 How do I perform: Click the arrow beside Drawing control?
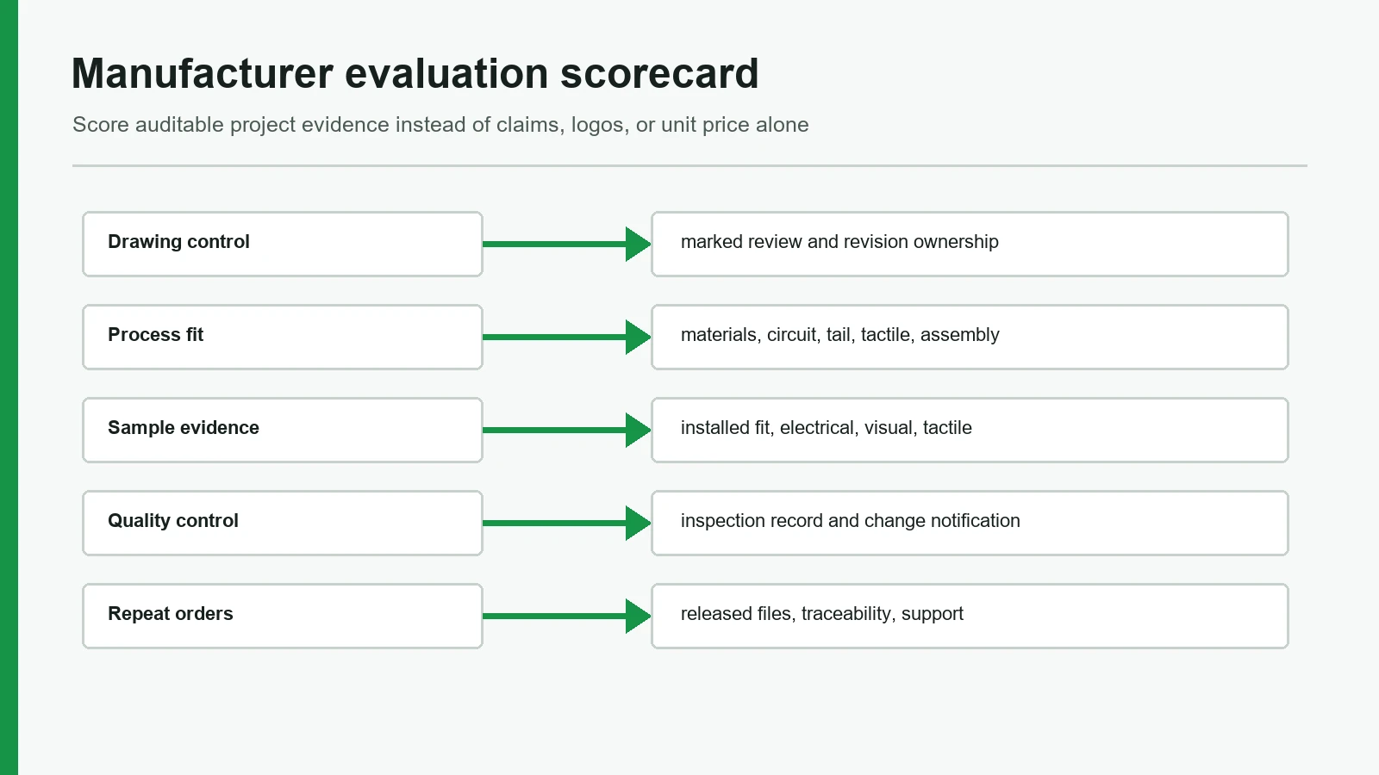click(x=567, y=244)
